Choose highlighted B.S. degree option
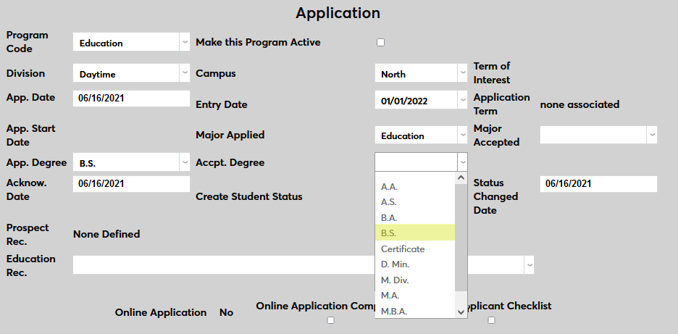The height and width of the screenshot is (334, 678). 415,233
